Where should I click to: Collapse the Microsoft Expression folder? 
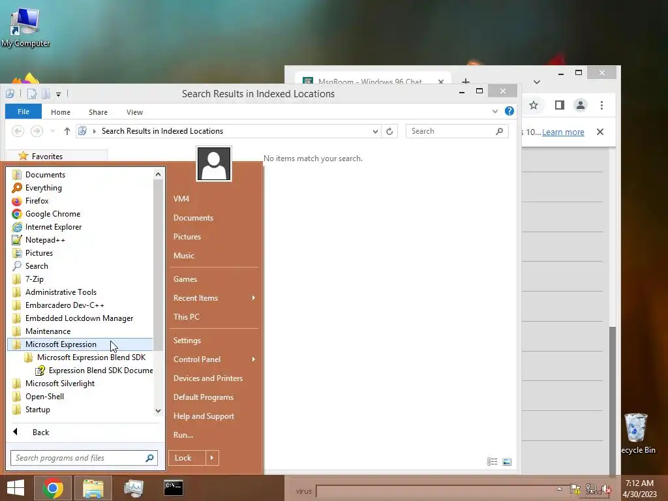click(80, 344)
